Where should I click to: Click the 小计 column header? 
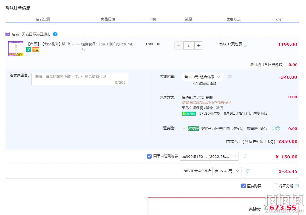coord(279,19)
